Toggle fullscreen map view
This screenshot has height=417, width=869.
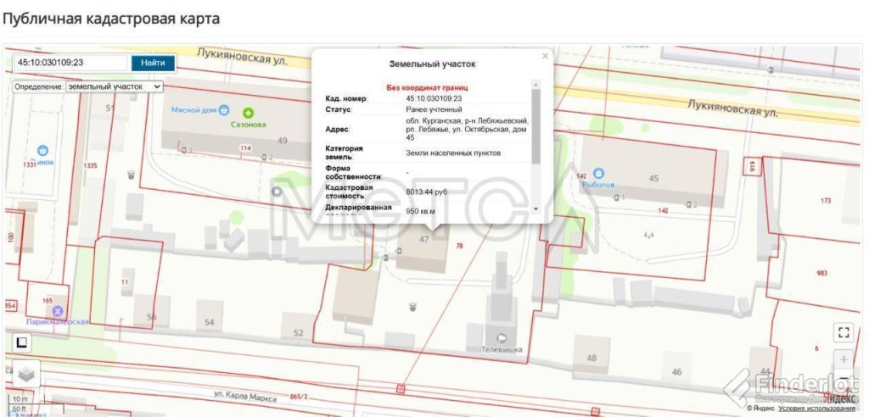843,332
